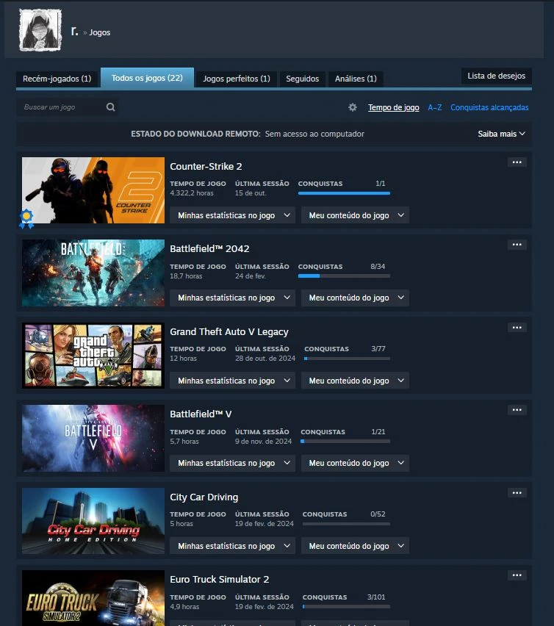Click the blue badge on Counter-Strike 2
The height and width of the screenshot is (626, 554).
(x=26, y=217)
